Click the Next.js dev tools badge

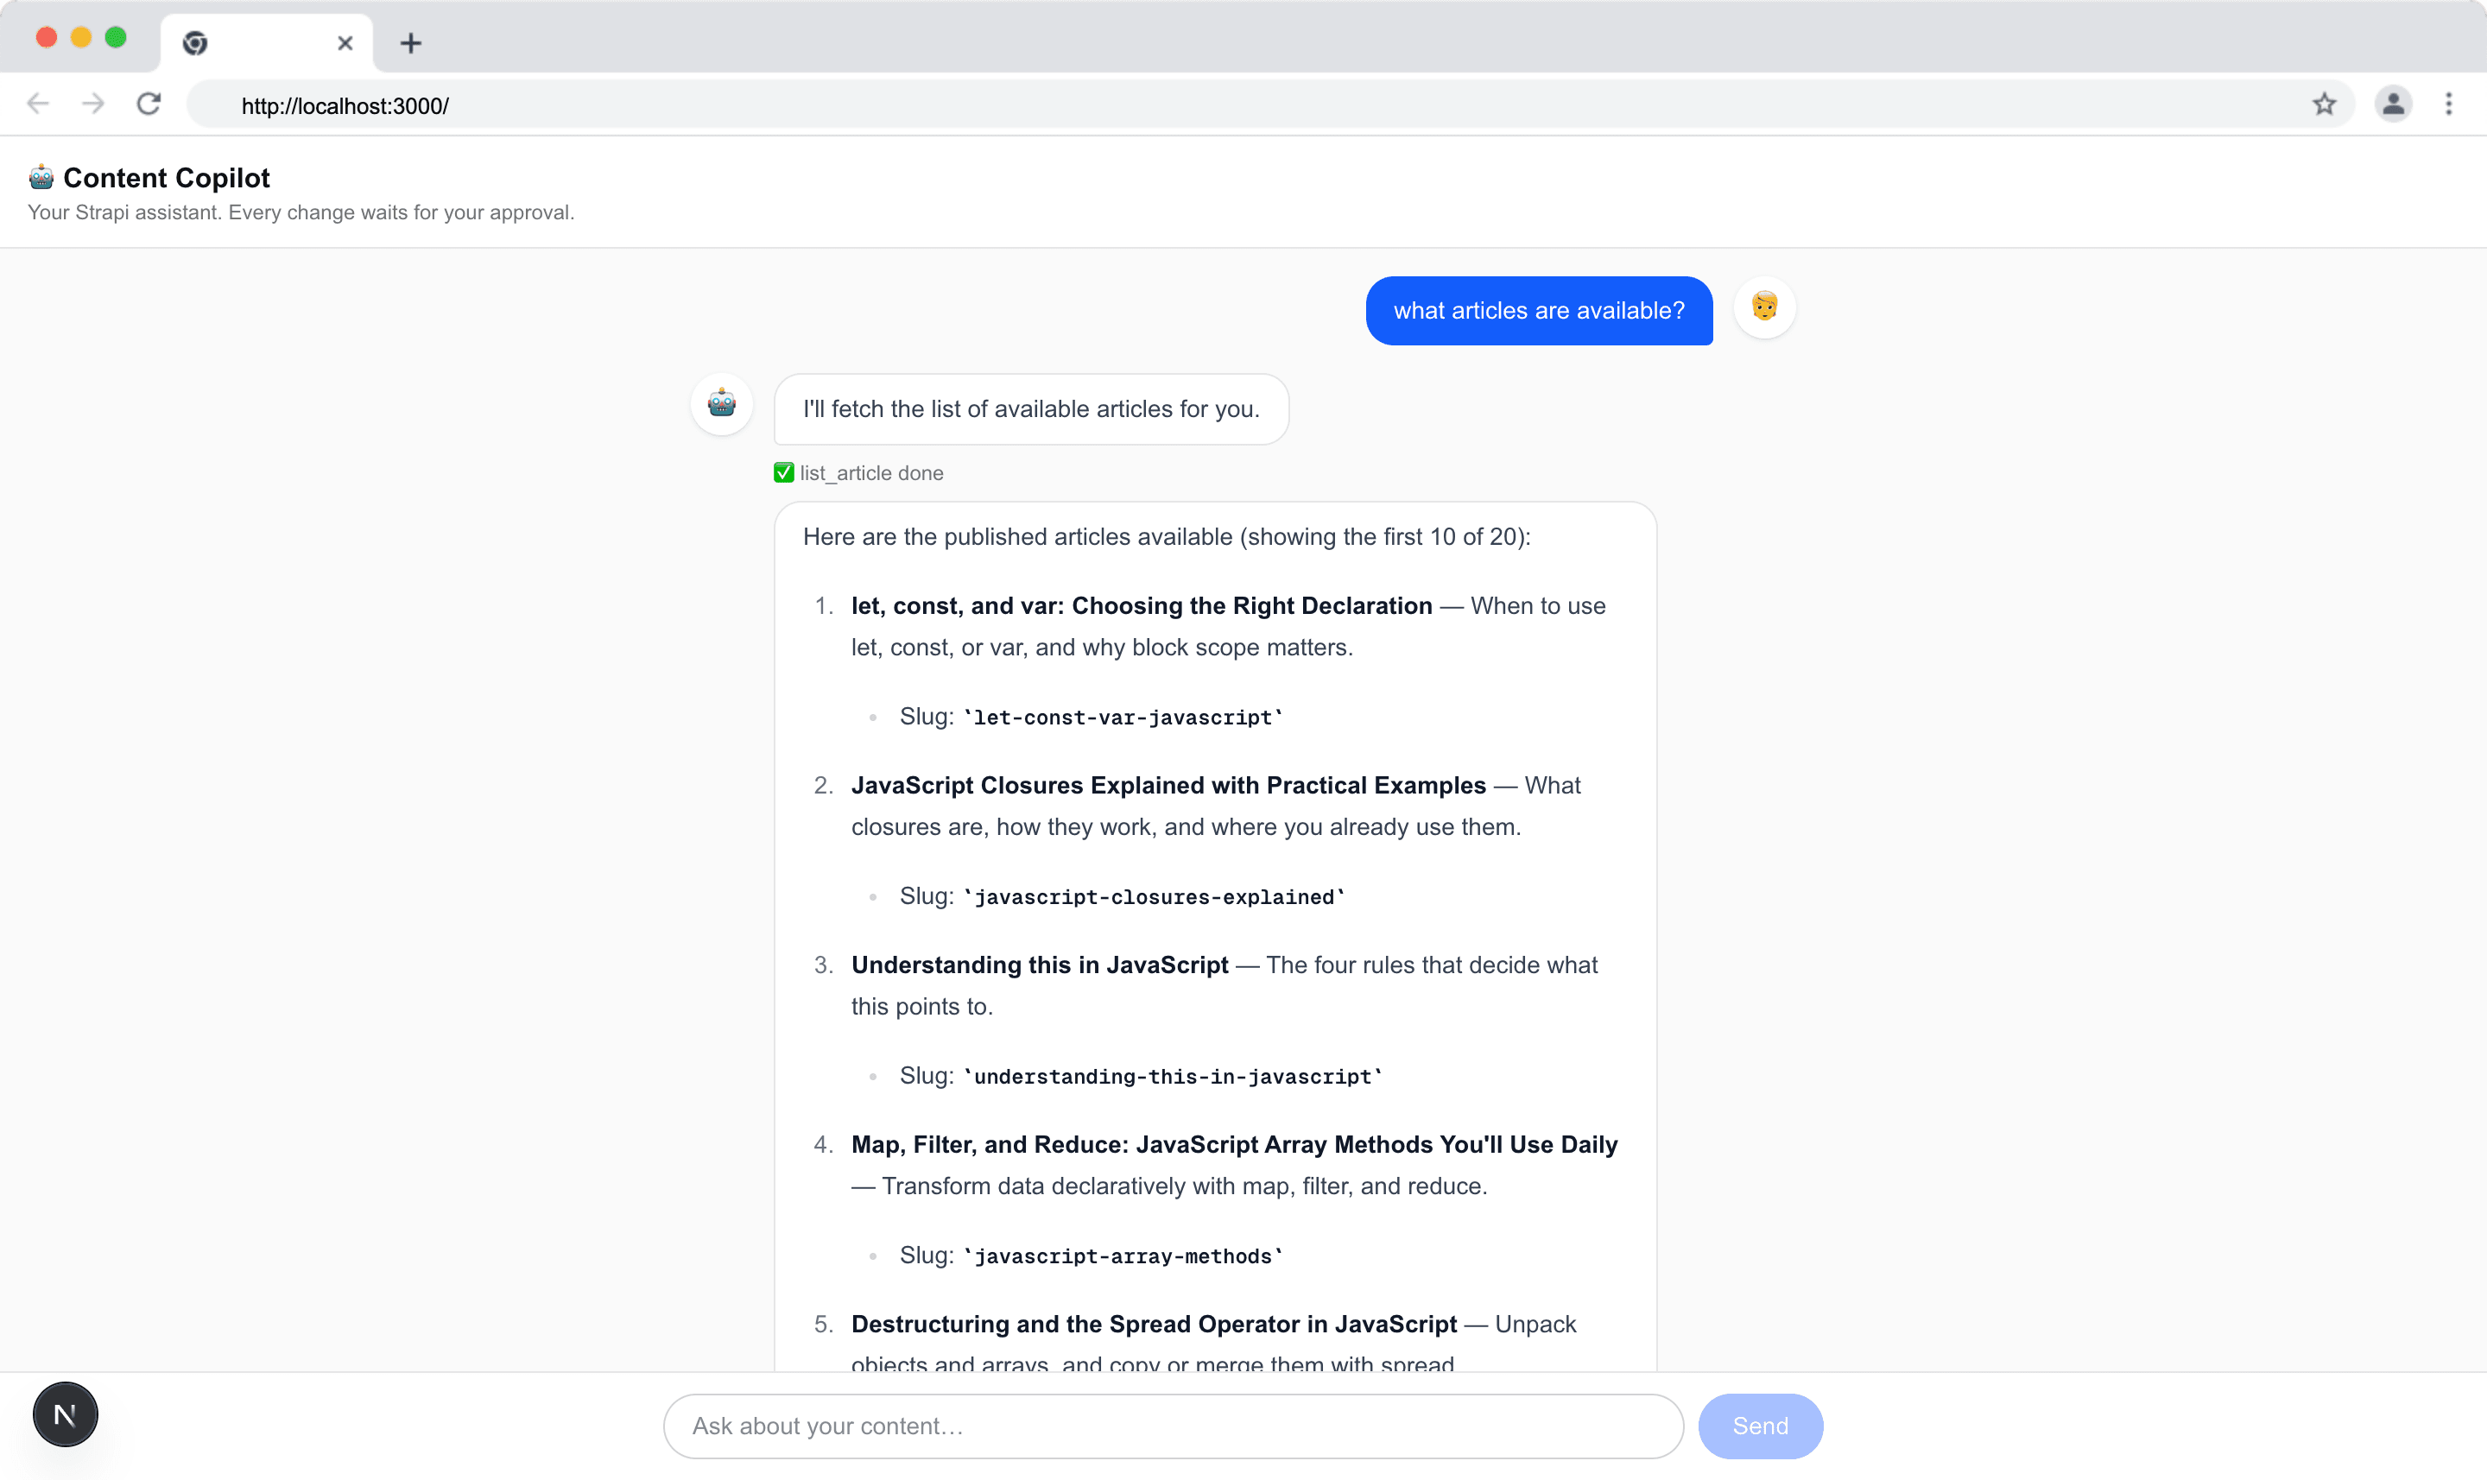(x=65, y=1414)
